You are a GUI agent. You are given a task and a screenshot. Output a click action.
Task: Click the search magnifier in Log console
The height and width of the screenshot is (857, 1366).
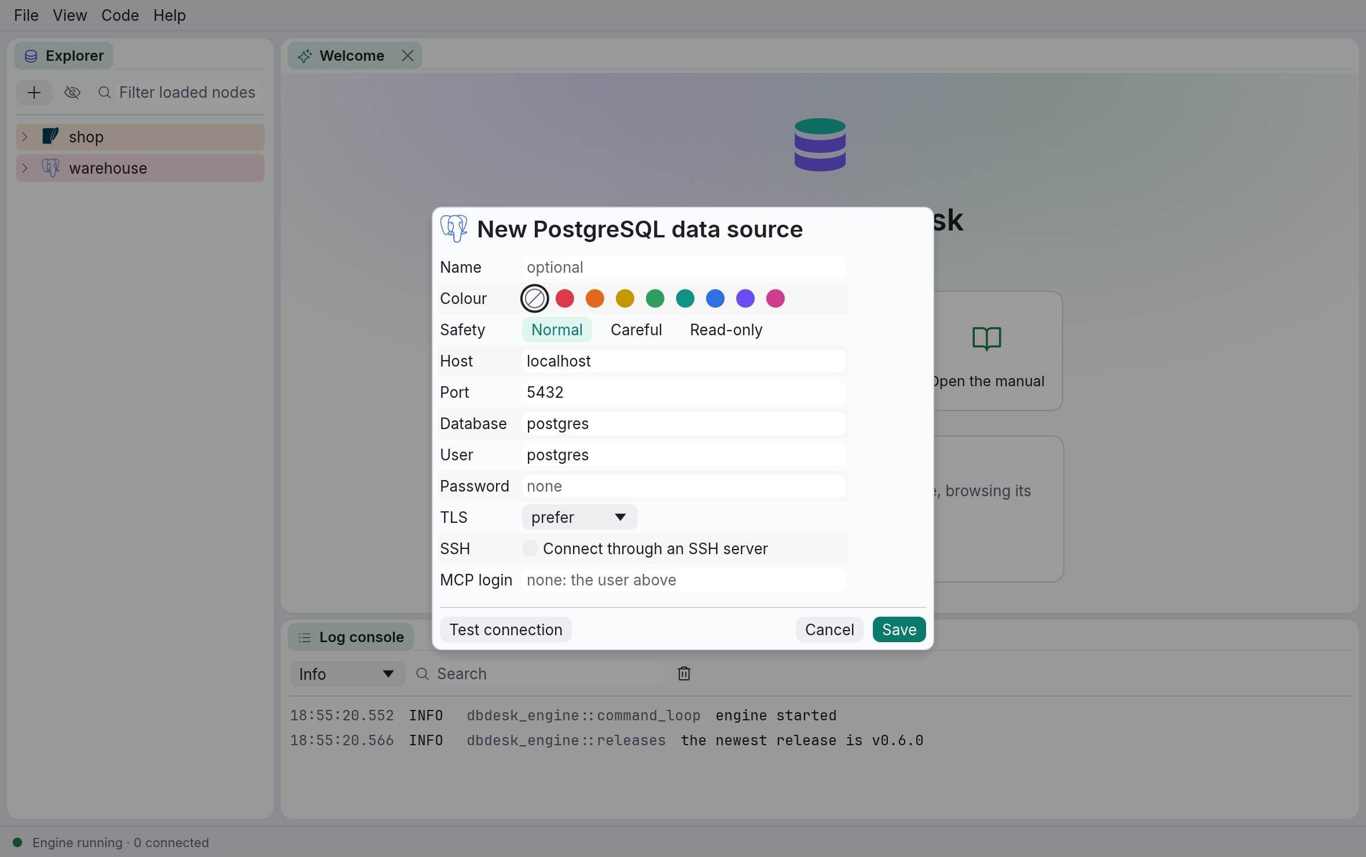tap(423, 674)
